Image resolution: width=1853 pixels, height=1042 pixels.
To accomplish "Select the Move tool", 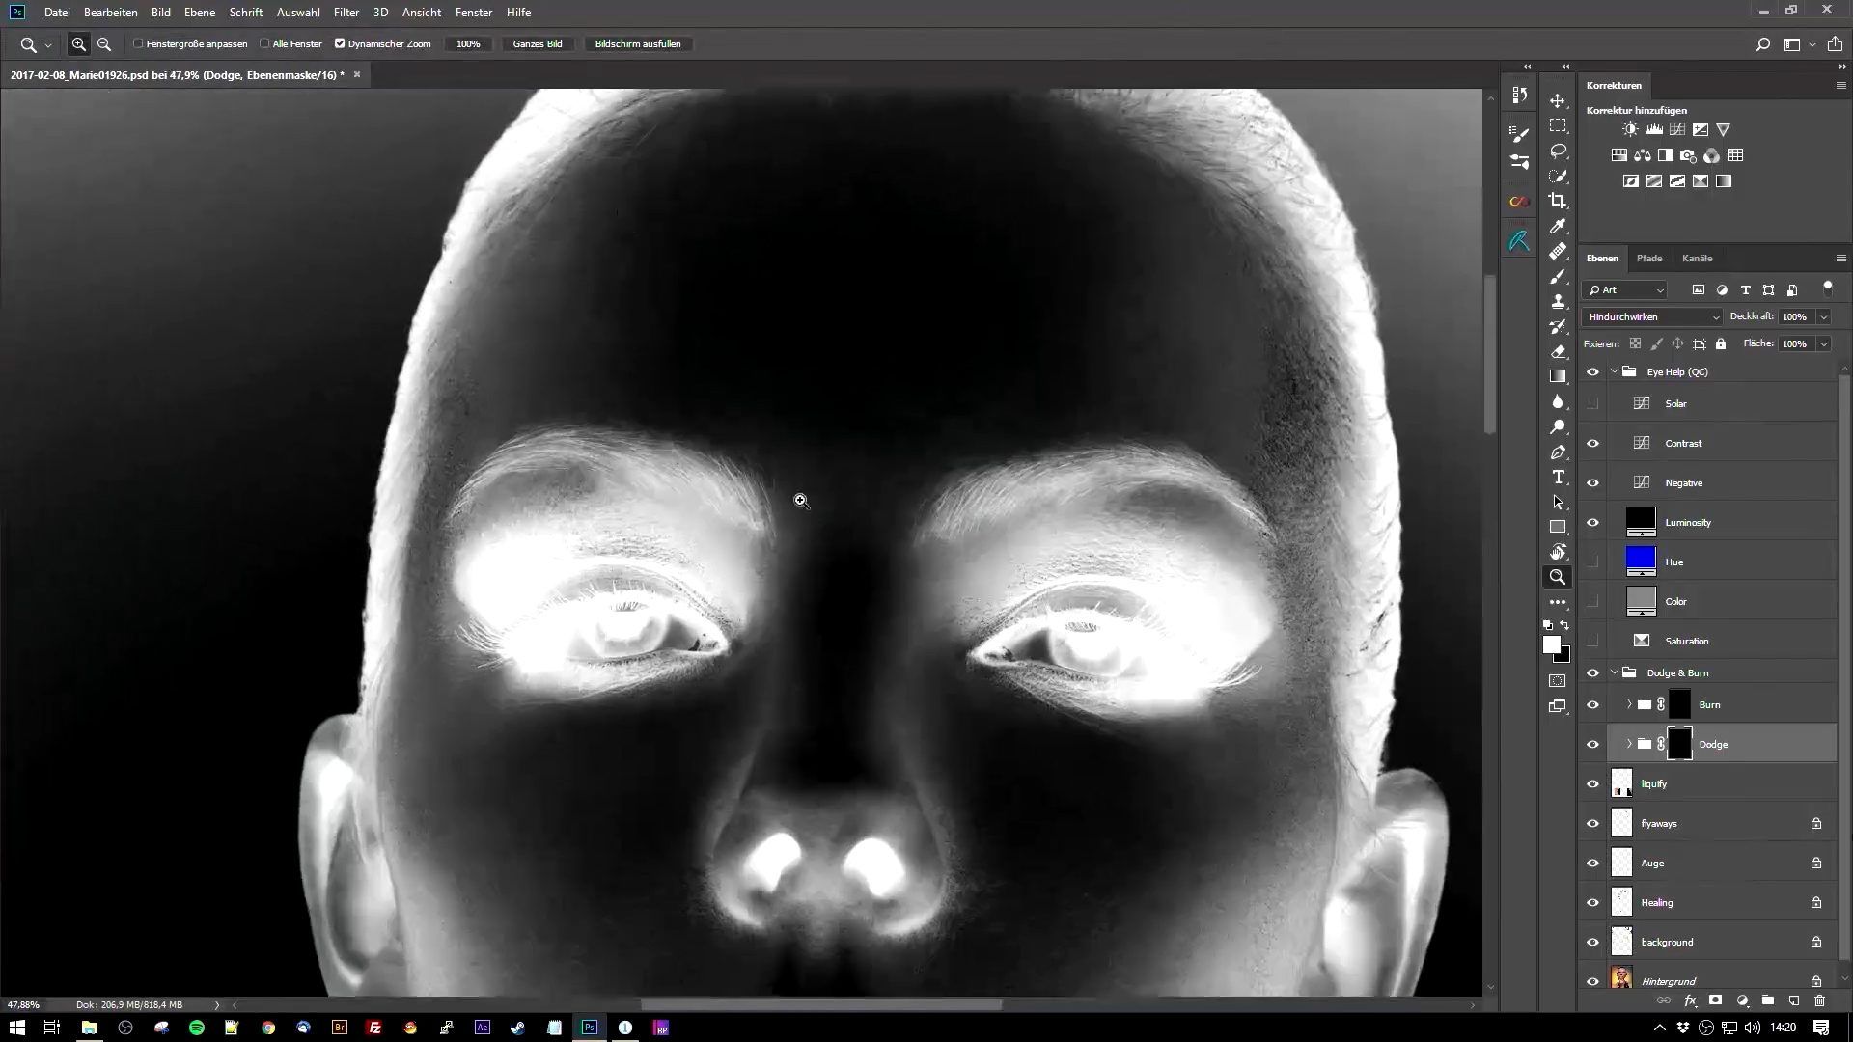I will click(x=1558, y=100).
